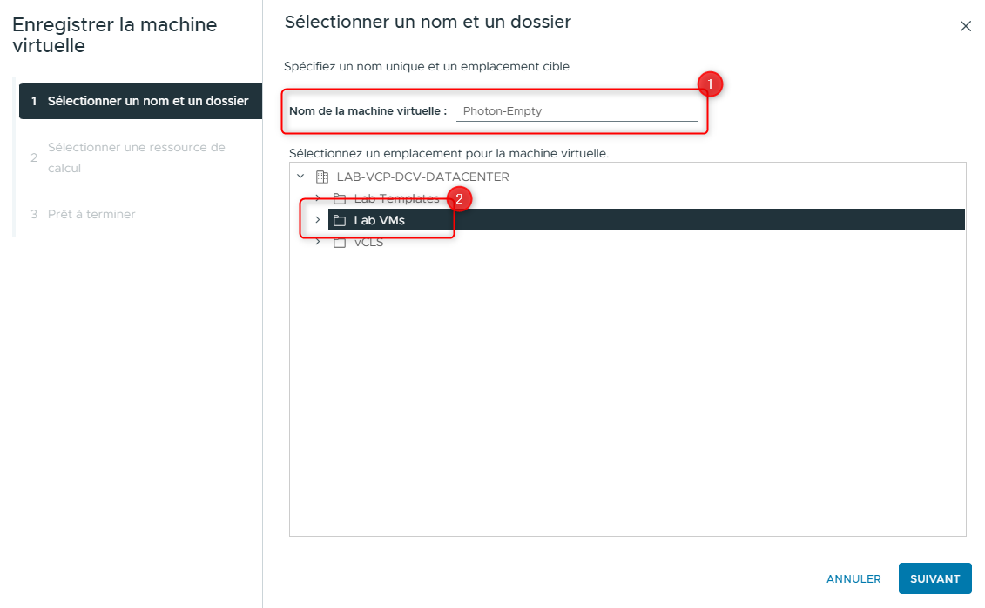985x608 pixels.
Task: Focus the virtual machine name field Photon-Empty
Action: (577, 111)
